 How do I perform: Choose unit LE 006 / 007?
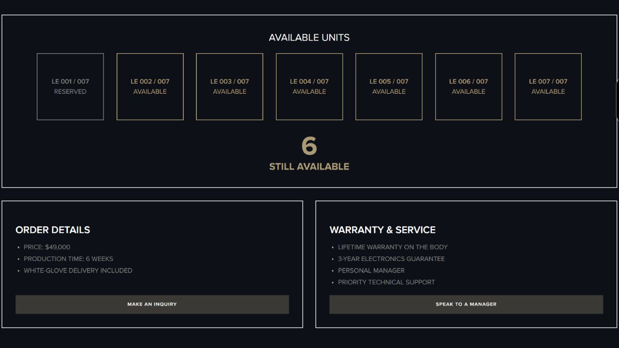click(468, 87)
